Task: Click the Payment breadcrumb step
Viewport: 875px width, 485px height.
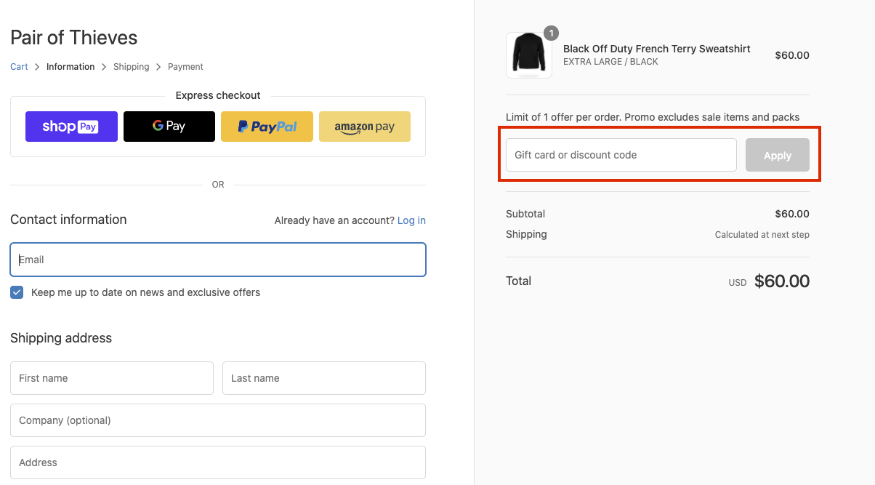Action: [185, 67]
